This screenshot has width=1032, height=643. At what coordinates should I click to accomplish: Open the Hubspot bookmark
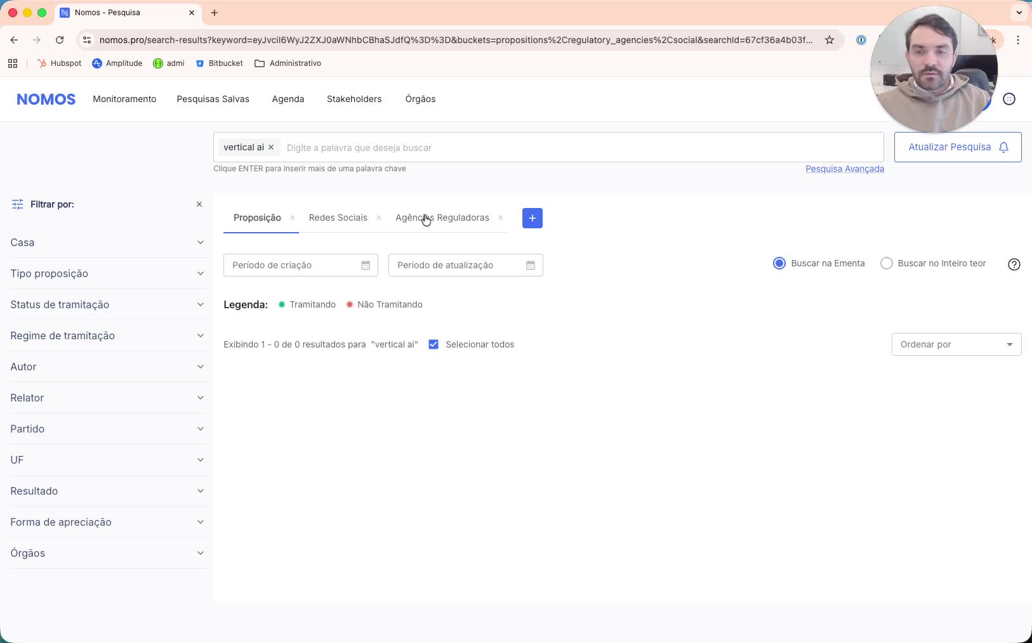pyautogui.click(x=60, y=63)
